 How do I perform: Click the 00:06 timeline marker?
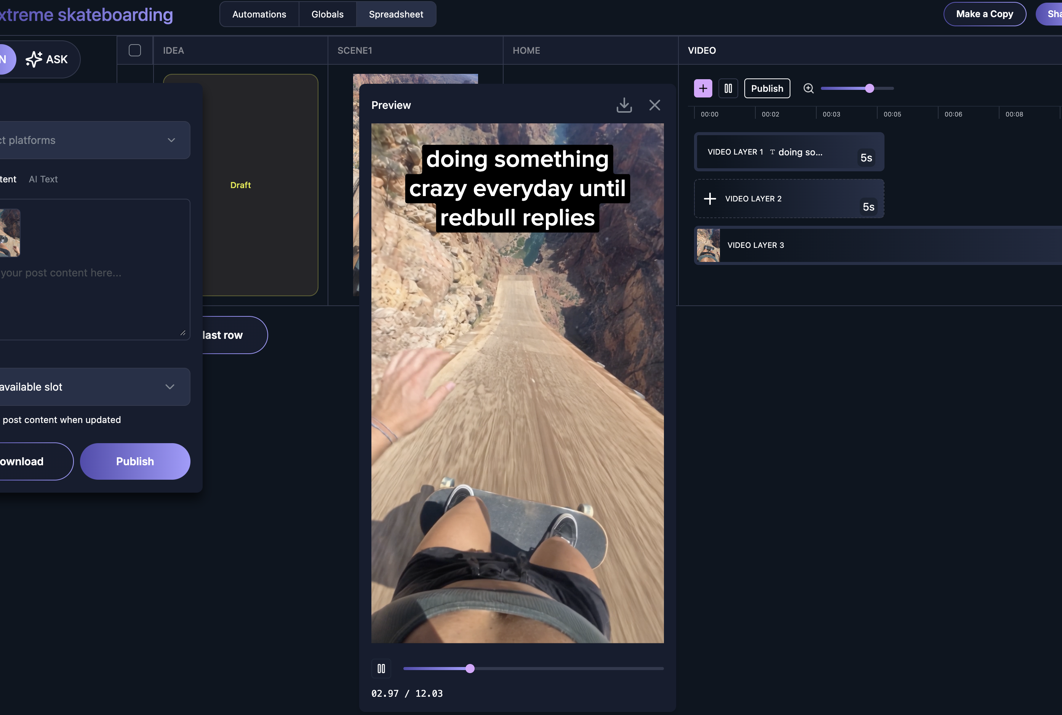(x=953, y=114)
